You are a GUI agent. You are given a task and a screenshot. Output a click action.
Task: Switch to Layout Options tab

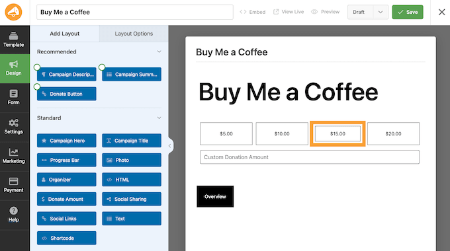coord(134,34)
